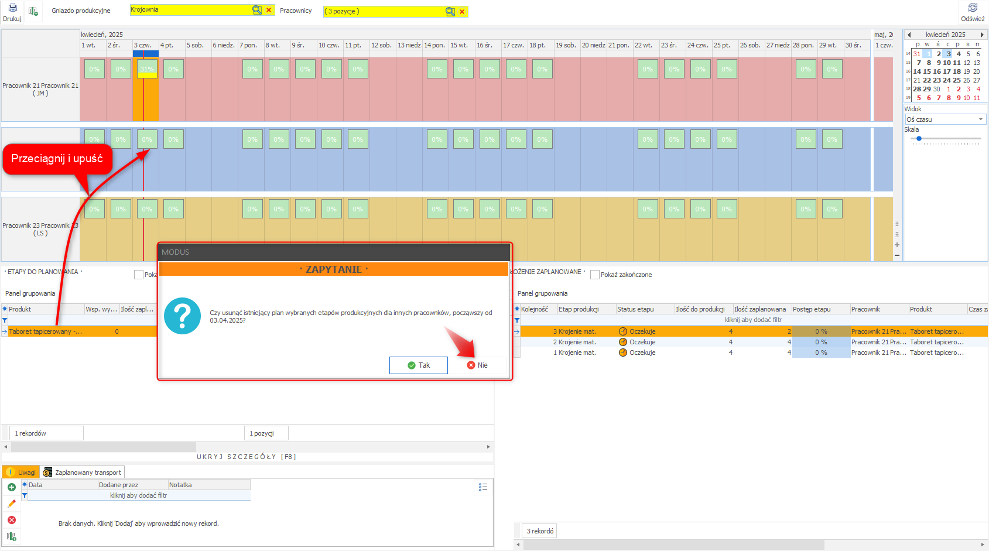
Task: Click Tak in the question dialog
Action: pos(419,365)
